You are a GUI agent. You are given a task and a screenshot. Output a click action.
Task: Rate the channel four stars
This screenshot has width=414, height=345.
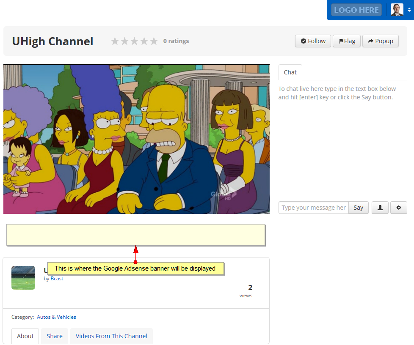tap(144, 41)
